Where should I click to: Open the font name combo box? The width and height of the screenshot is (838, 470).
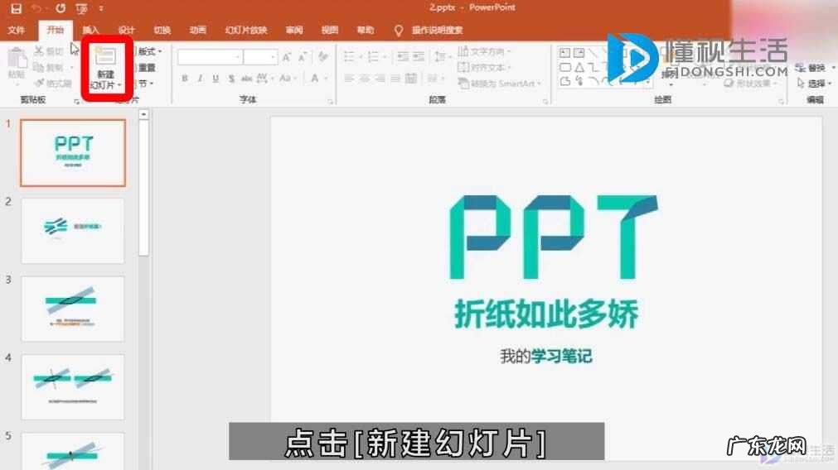pos(210,56)
